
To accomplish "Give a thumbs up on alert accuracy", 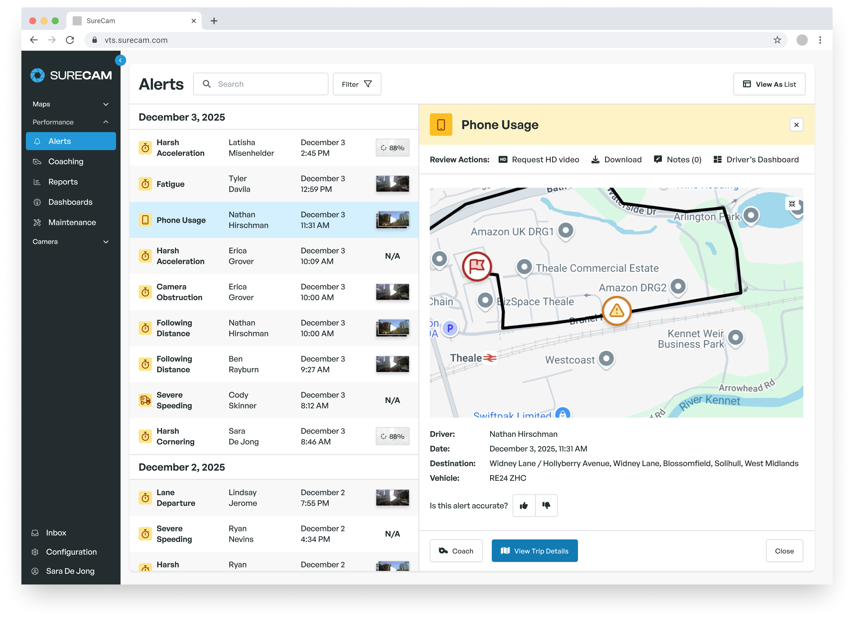I will [524, 506].
